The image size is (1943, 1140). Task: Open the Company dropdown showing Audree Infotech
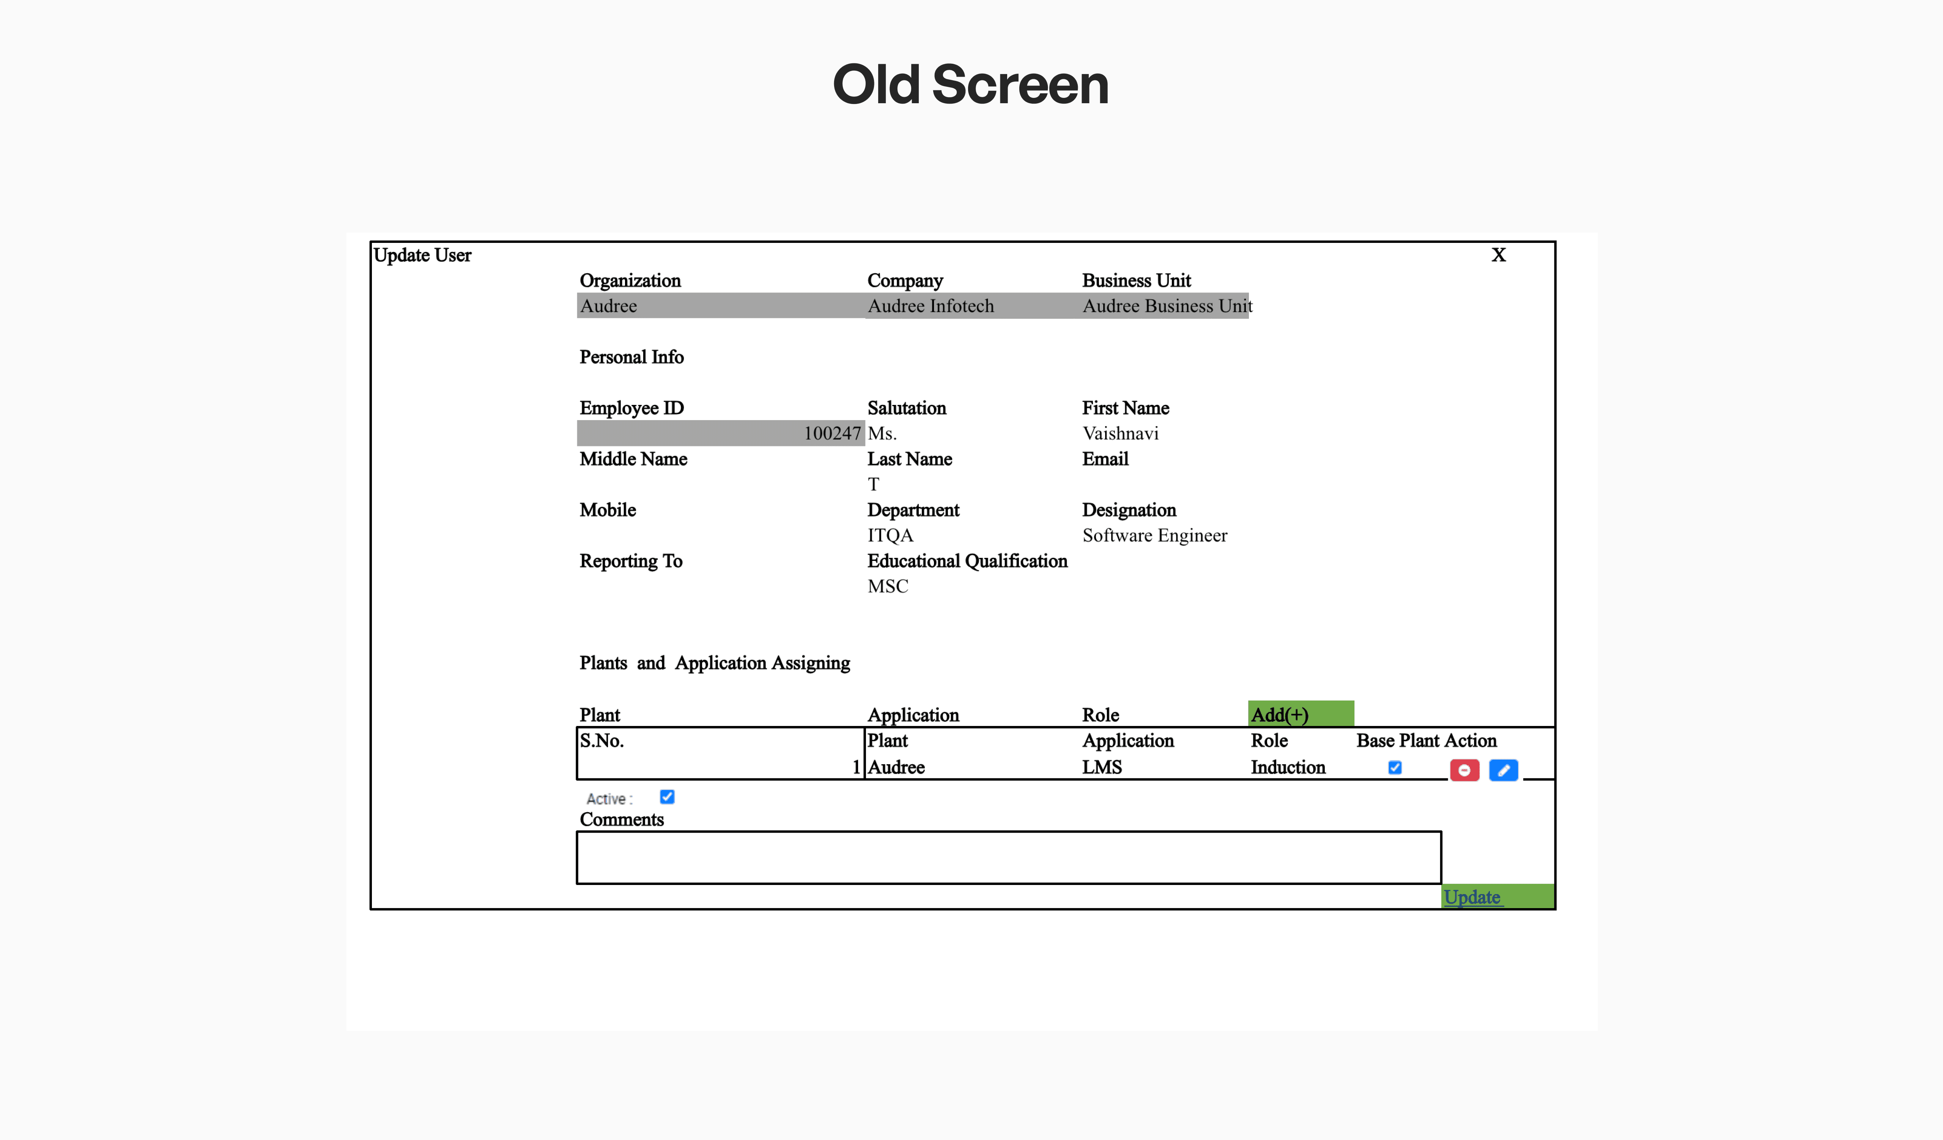971,305
